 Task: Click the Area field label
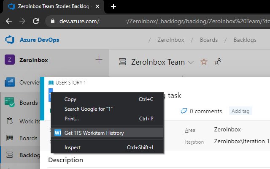190,130
